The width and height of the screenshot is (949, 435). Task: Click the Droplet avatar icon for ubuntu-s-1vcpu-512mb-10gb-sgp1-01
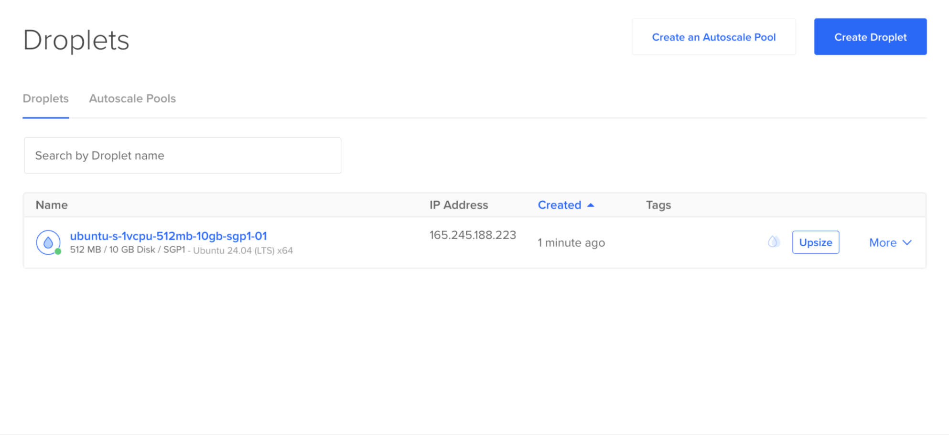coord(48,242)
